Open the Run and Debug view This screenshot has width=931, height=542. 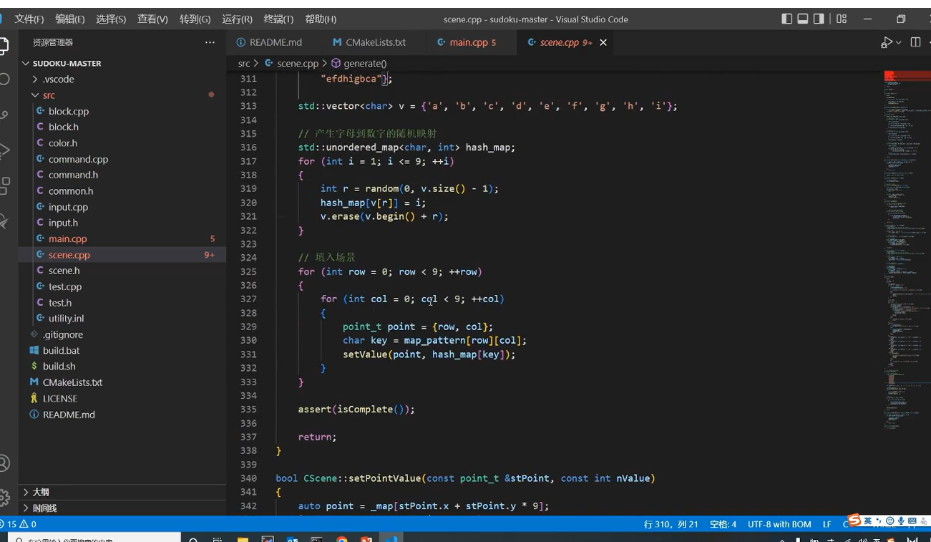point(4,150)
